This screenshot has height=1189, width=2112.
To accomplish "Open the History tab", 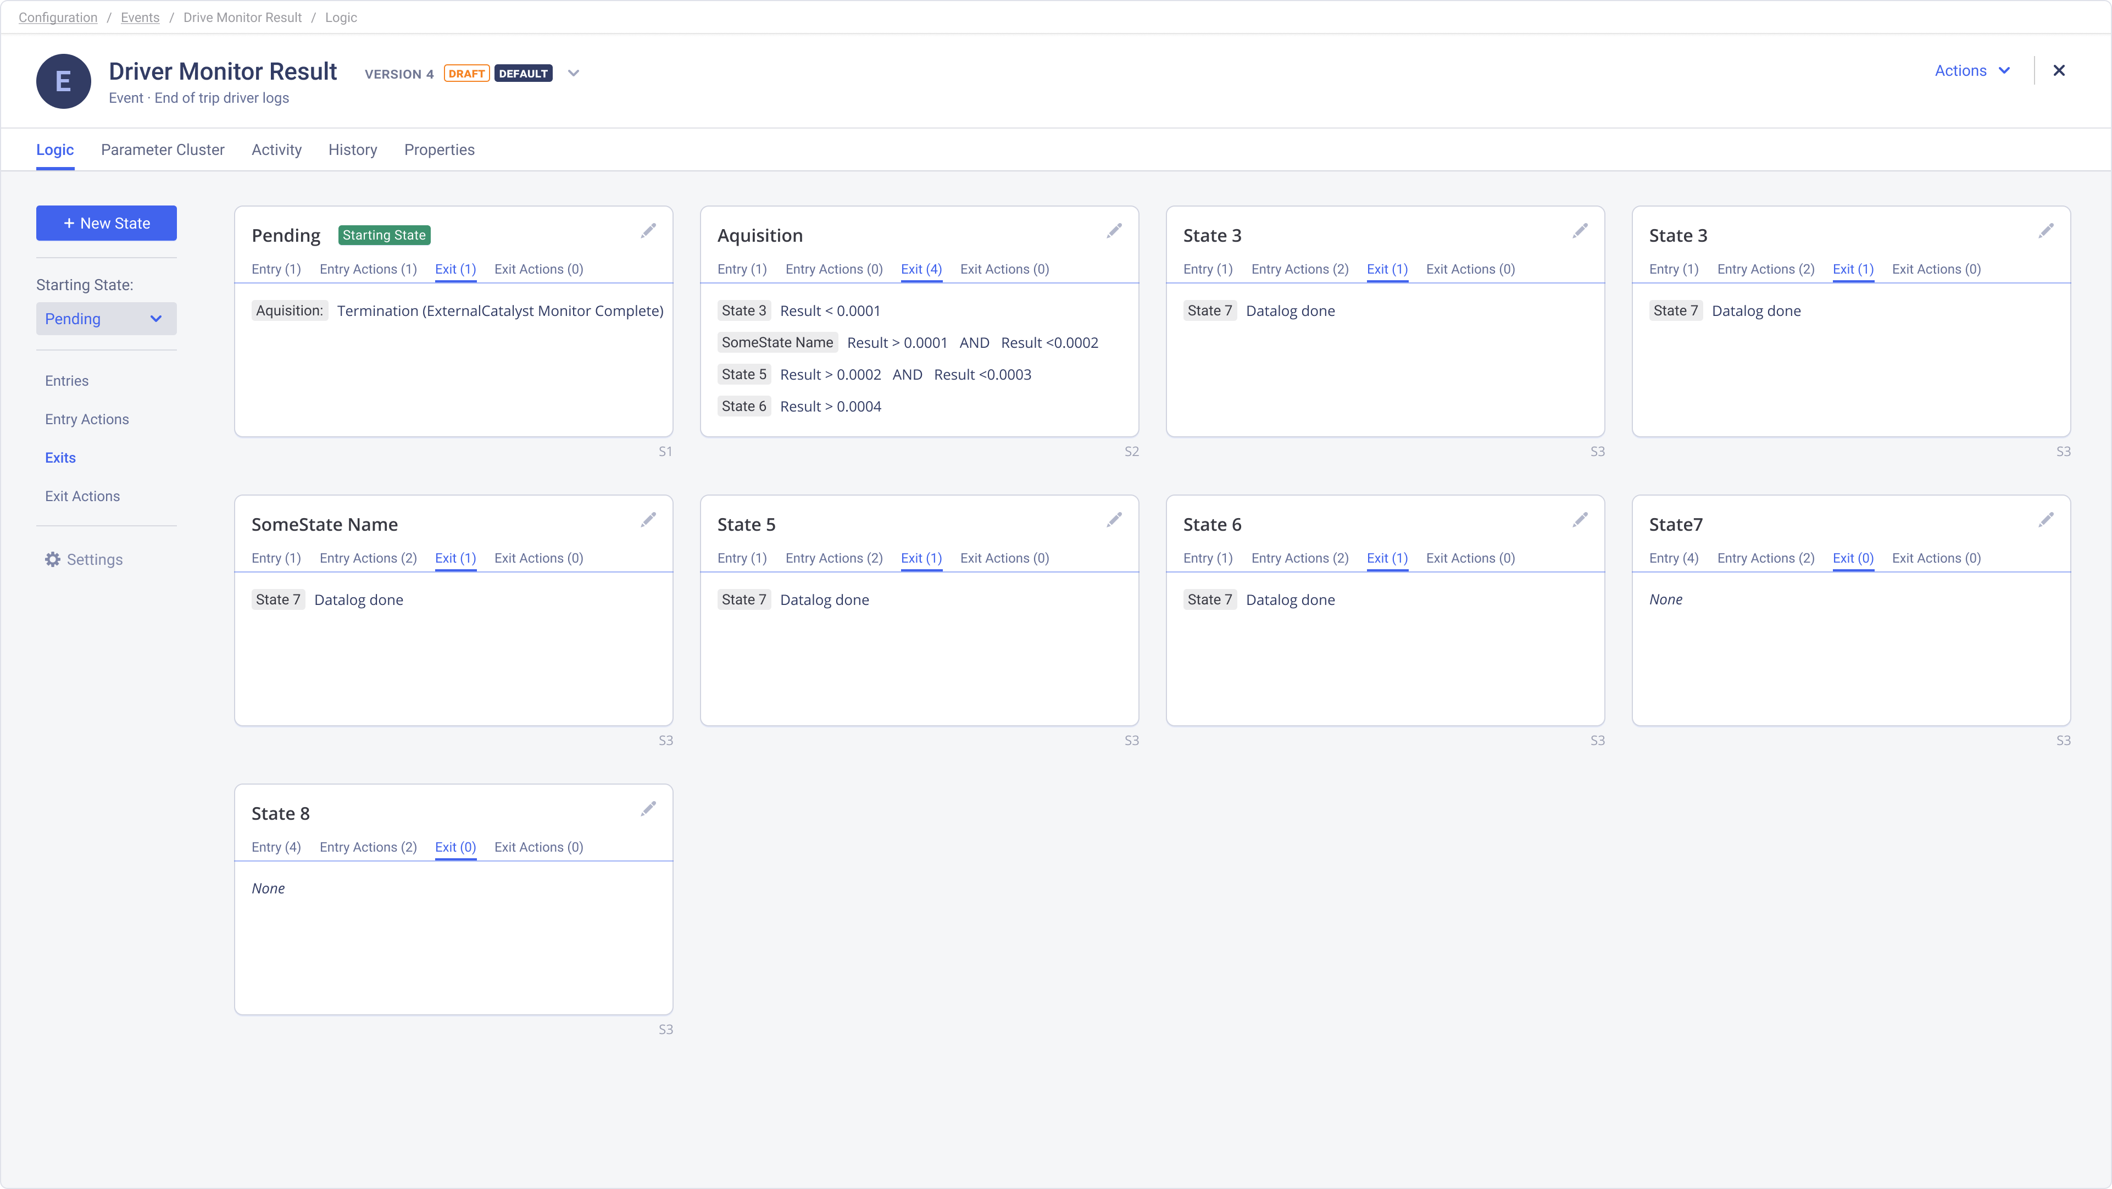I will (353, 149).
